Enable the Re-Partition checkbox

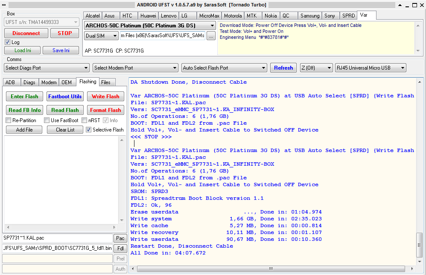click(x=9, y=120)
